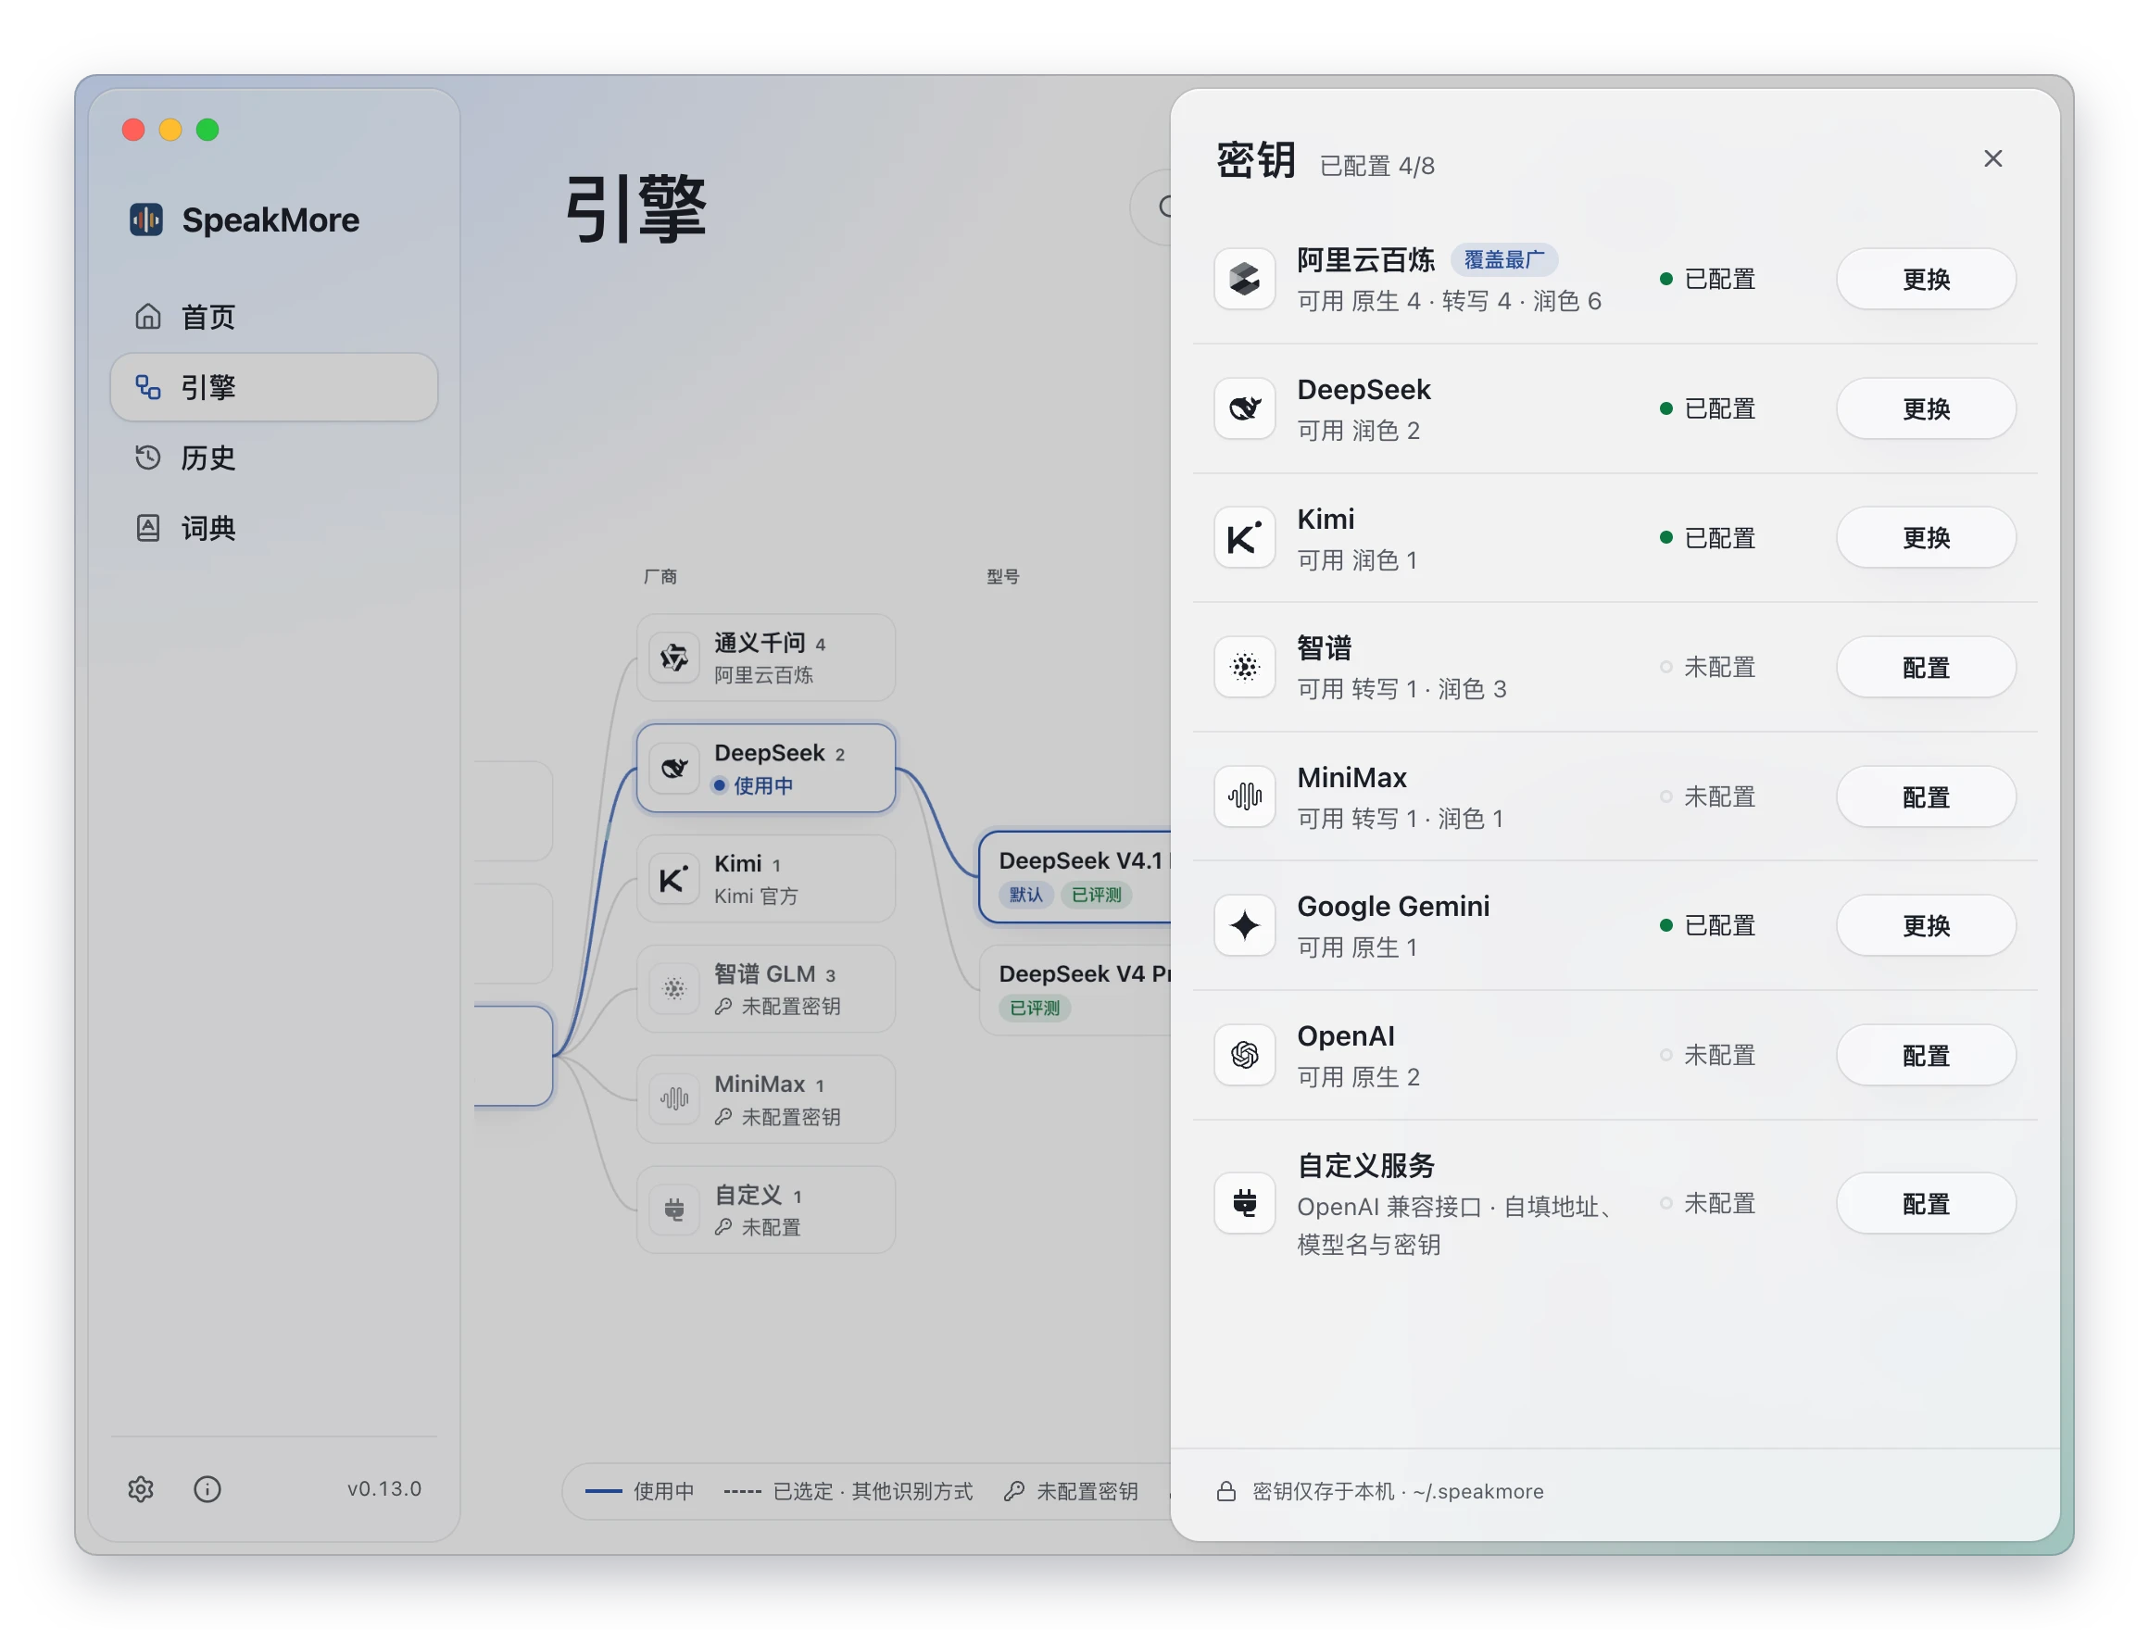
Task: Click the Kimi K icon in vendor graph
Action: pyautogui.click(x=674, y=878)
